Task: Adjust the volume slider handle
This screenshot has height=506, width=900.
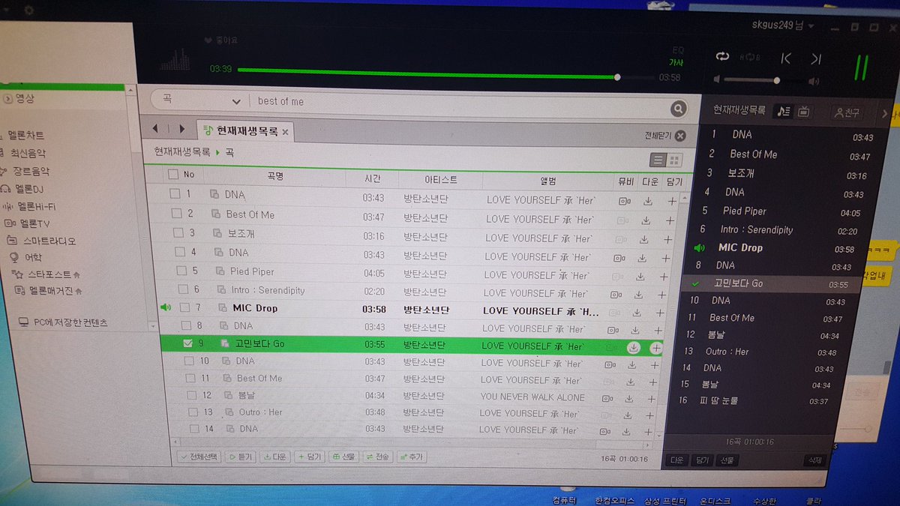Action: tap(776, 80)
